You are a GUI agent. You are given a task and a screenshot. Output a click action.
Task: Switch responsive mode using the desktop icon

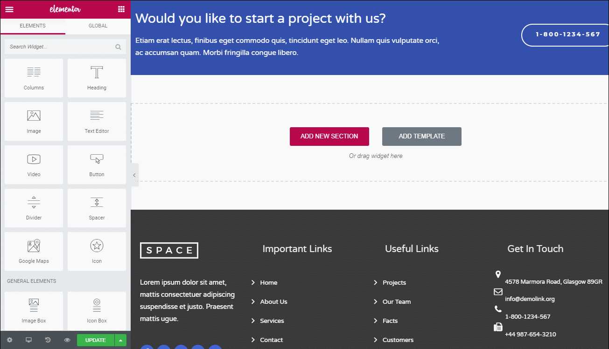click(28, 340)
